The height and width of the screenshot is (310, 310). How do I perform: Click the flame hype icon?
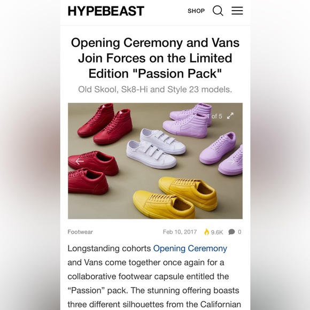coord(206,232)
